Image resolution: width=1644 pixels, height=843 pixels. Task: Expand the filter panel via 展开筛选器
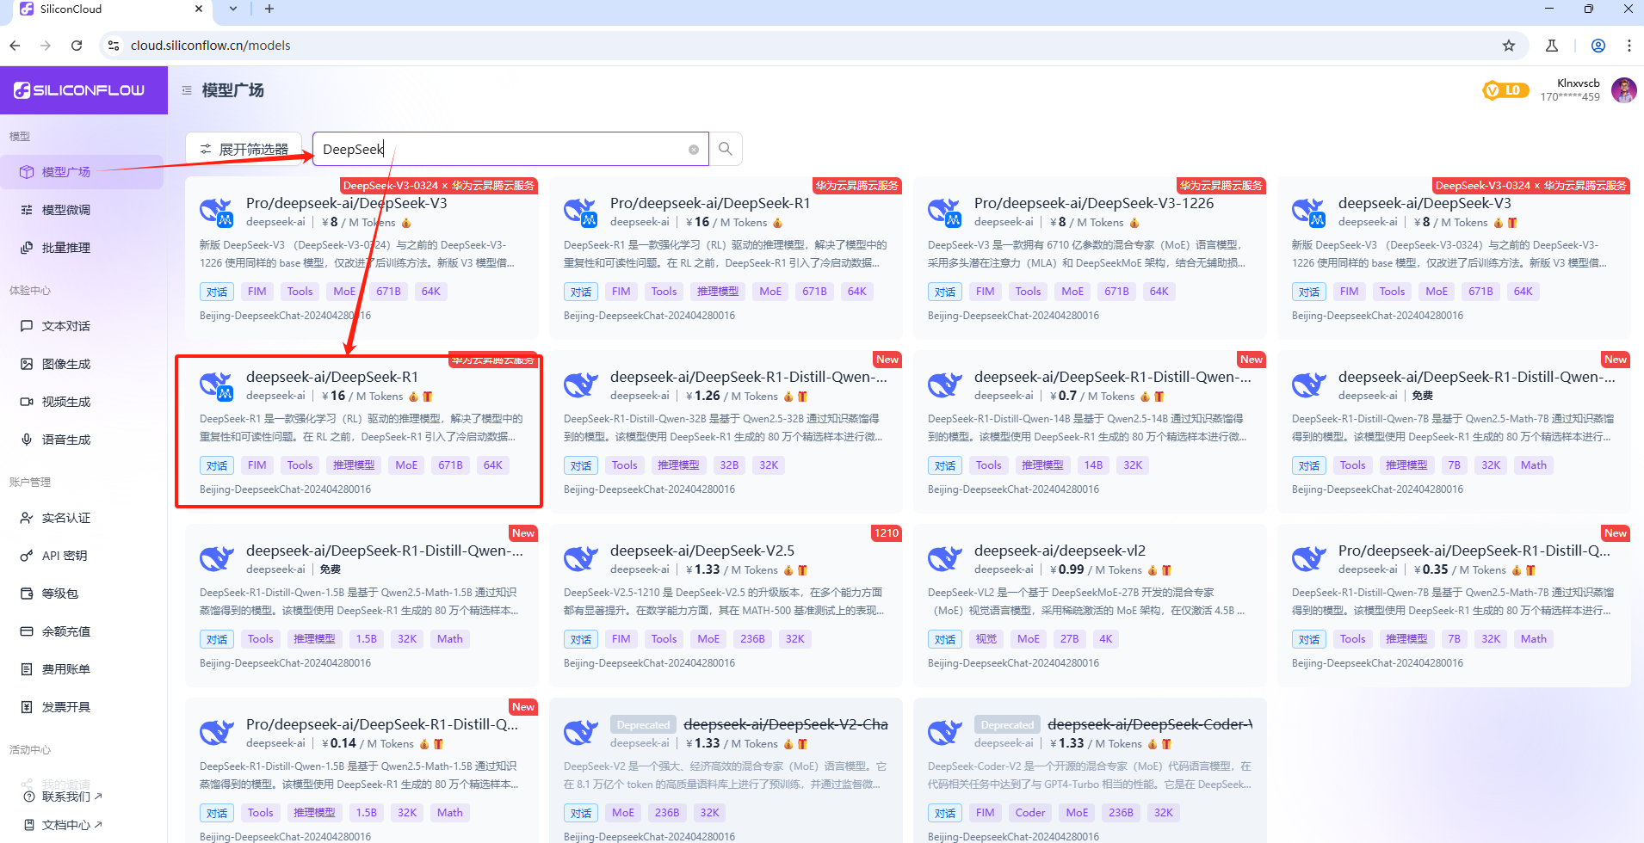pyautogui.click(x=244, y=148)
